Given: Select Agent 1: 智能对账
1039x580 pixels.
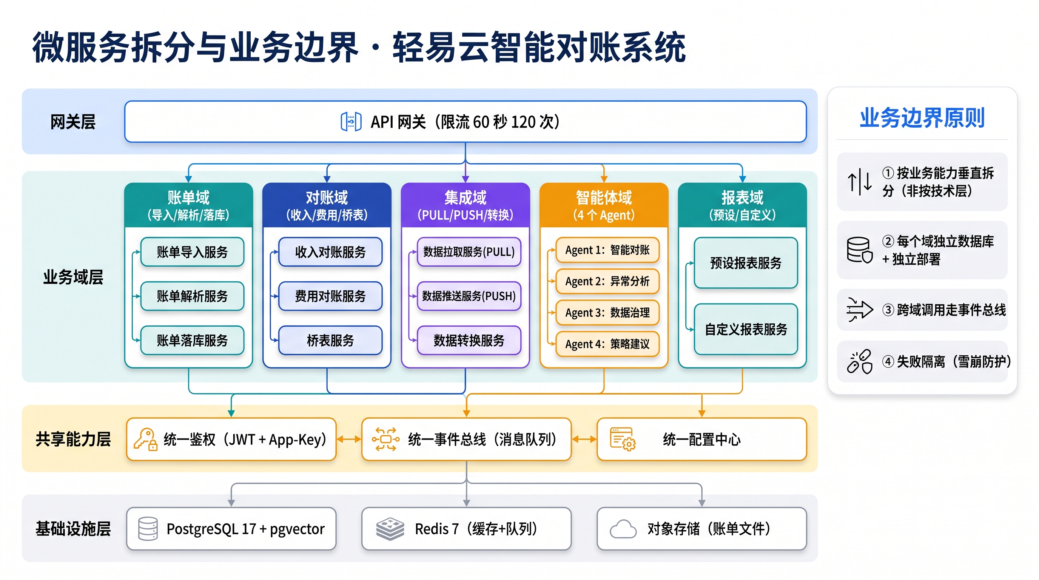Looking at the screenshot, I should point(607,250).
